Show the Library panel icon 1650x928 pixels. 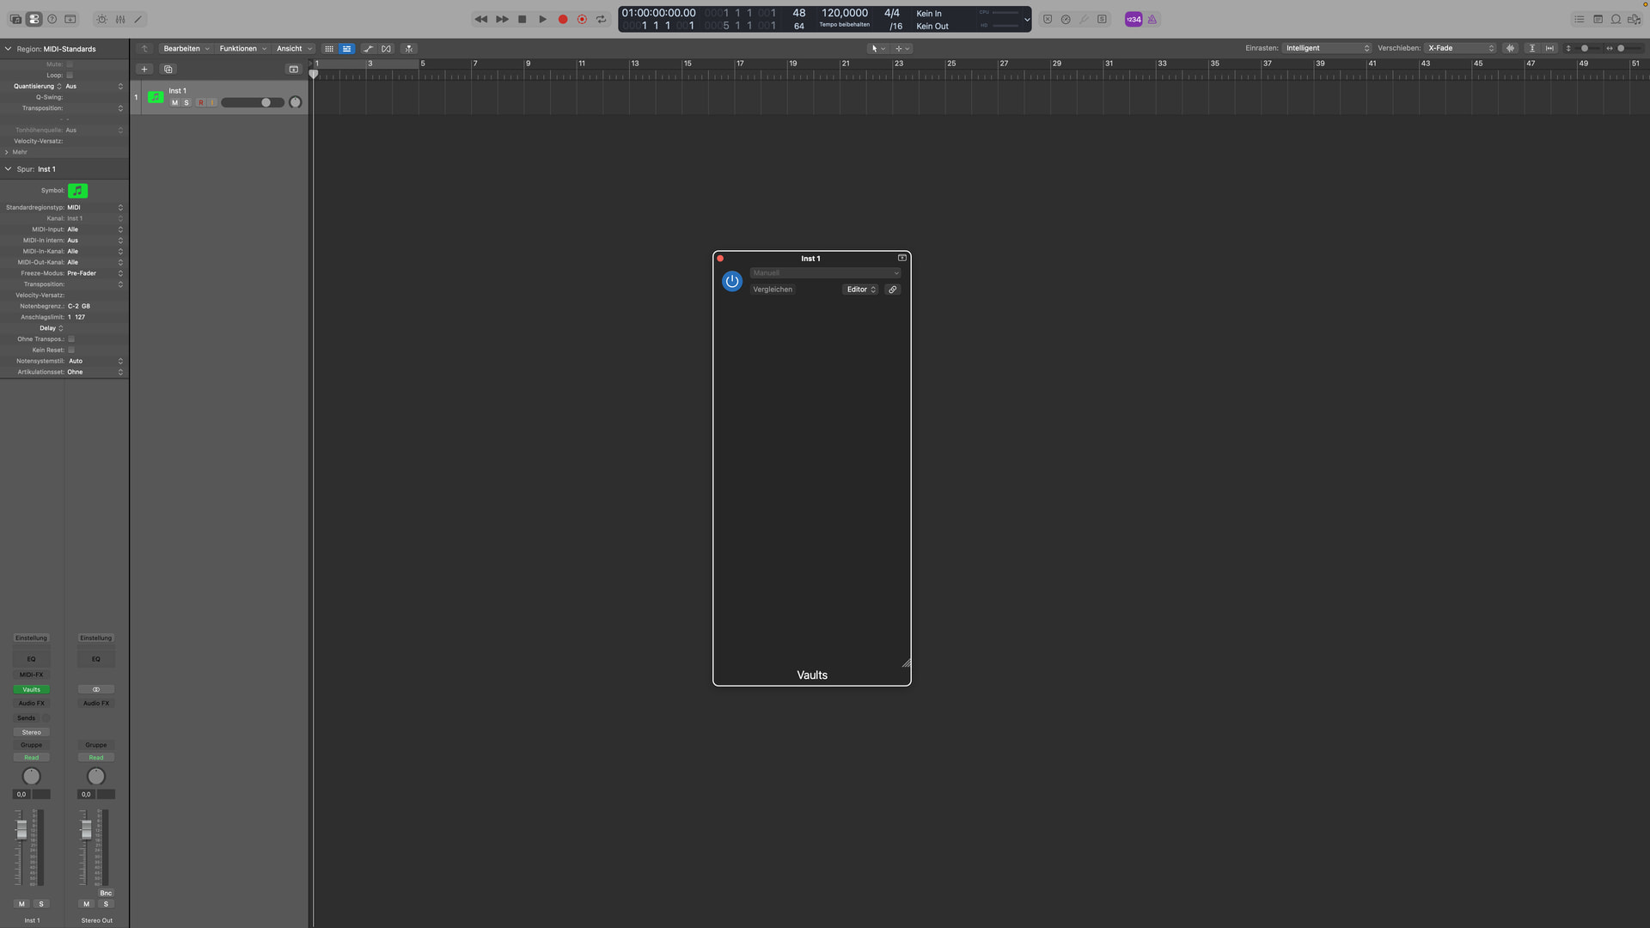pyautogui.click(x=15, y=19)
